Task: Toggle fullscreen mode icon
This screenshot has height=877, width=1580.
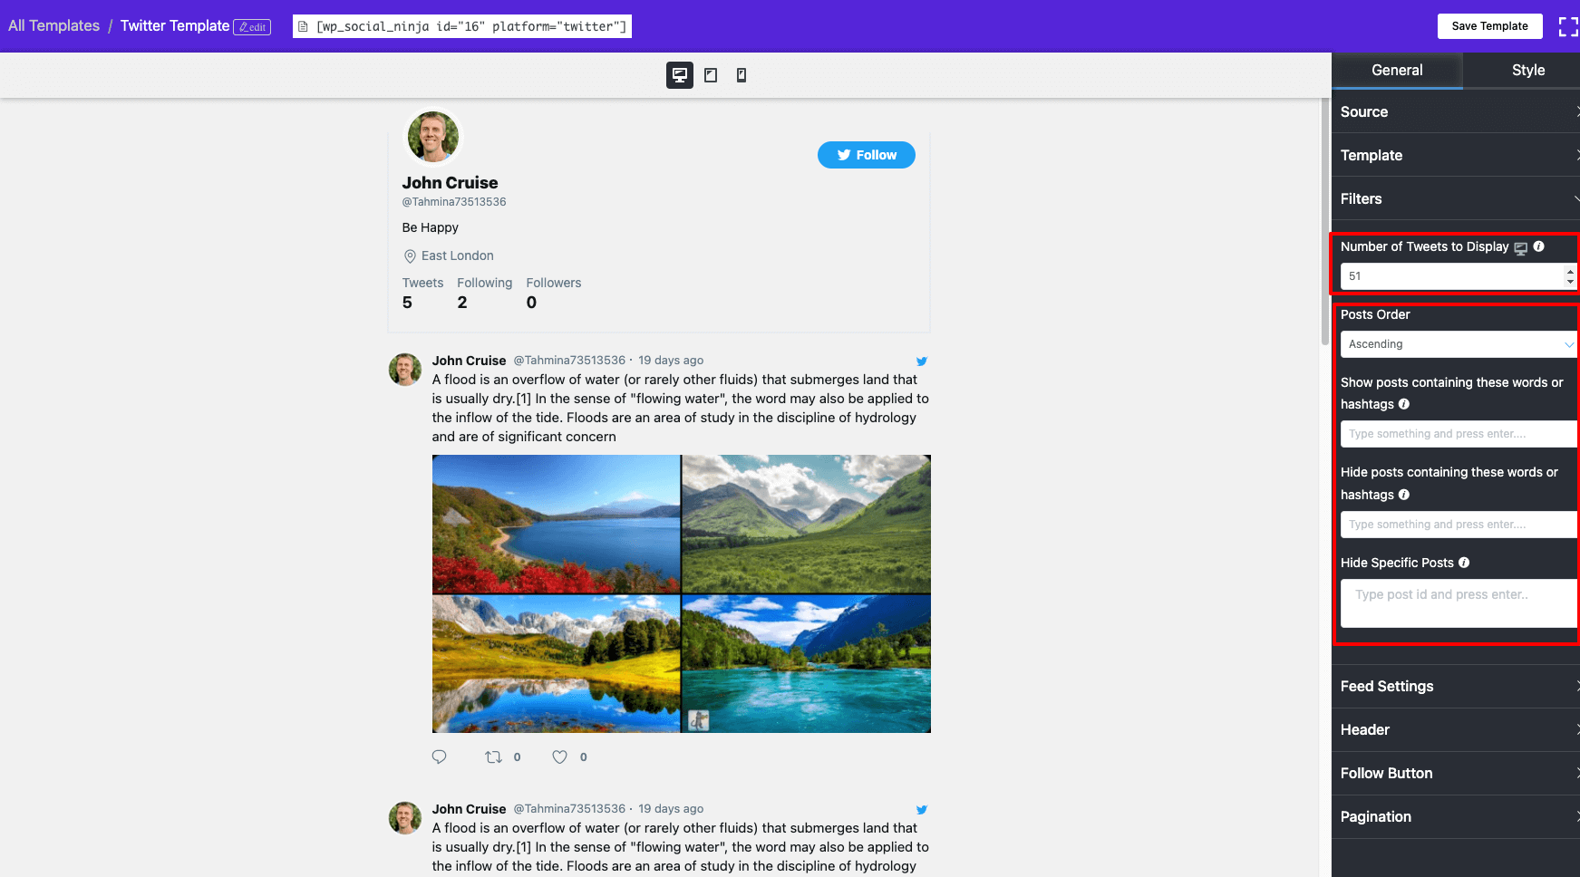Action: [1568, 26]
